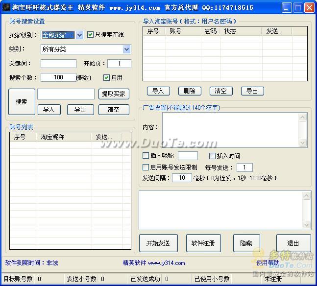Click 导入 button under Taobao accounts table
Viewport: 317px width, 286px height.
coord(158,91)
